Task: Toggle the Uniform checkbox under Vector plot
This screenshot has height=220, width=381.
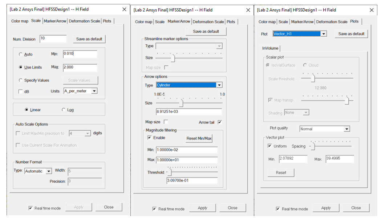Action: (269, 146)
